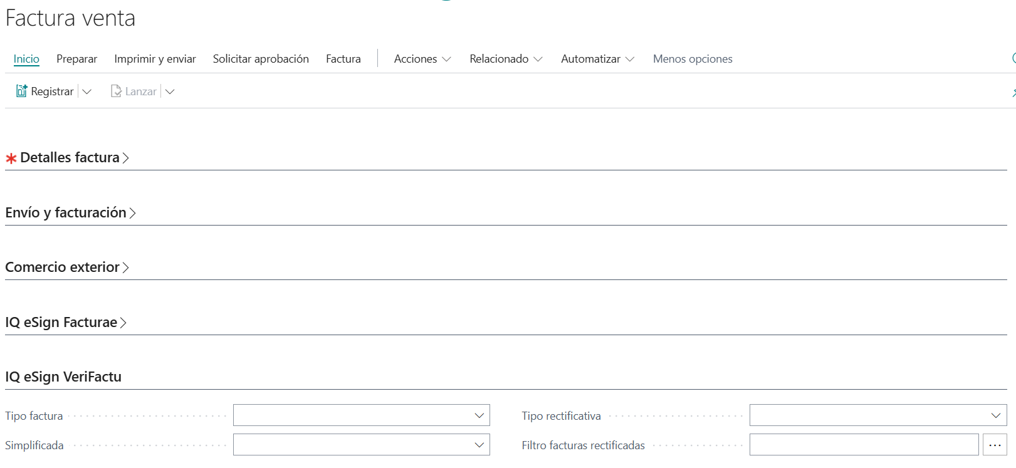Click the Lanzar release document icon
This screenshot has height=468, width=1016.
tap(116, 91)
